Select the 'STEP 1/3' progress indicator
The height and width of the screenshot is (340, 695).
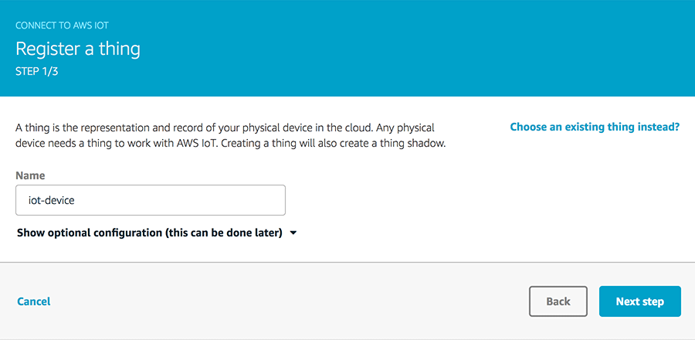pyautogui.click(x=36, y=70)
